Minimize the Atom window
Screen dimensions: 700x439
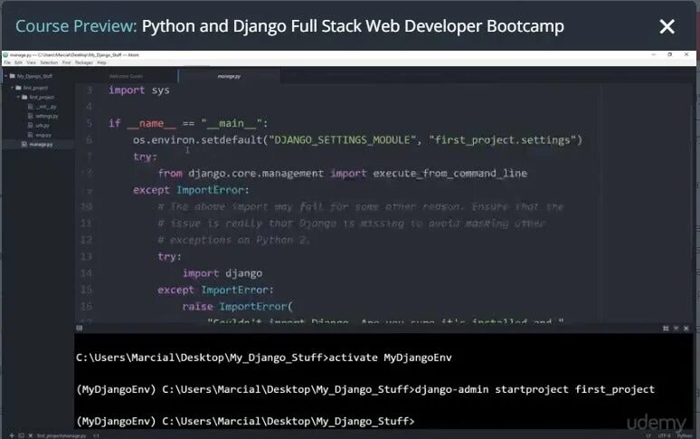654,54
